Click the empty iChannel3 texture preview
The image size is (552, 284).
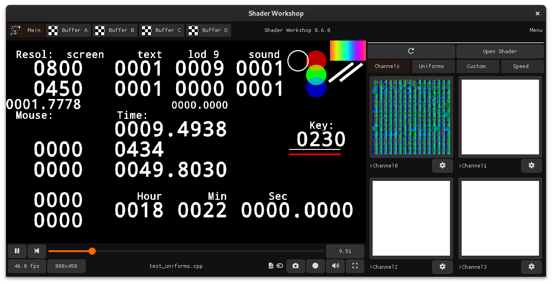point(500,218)
